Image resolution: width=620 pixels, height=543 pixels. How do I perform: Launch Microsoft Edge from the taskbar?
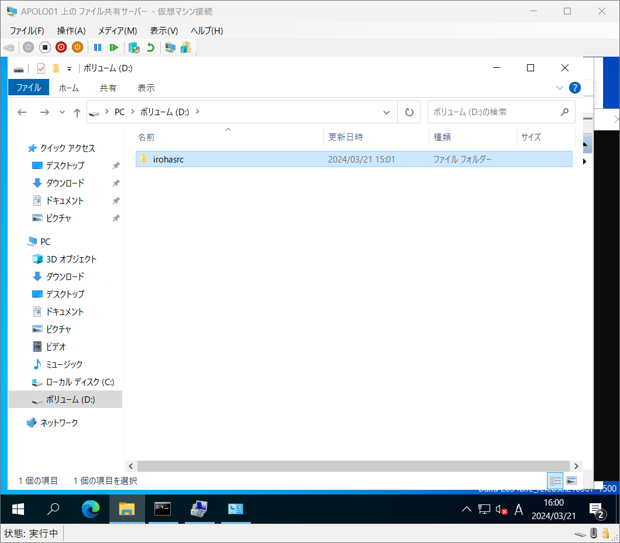pyautogui.click(x=91, y=509)
